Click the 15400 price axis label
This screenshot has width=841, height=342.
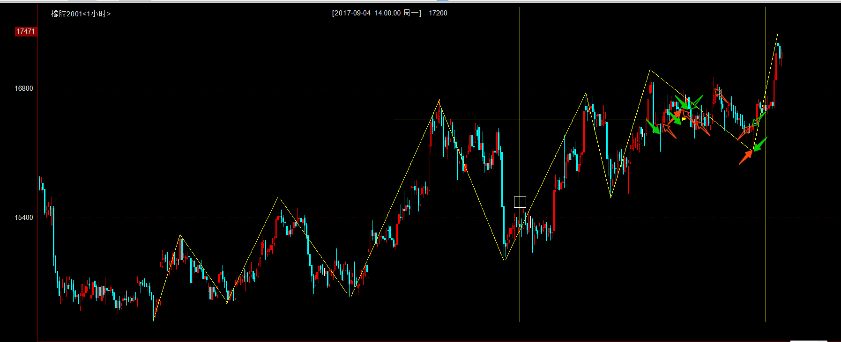click(x=24, y=218)
